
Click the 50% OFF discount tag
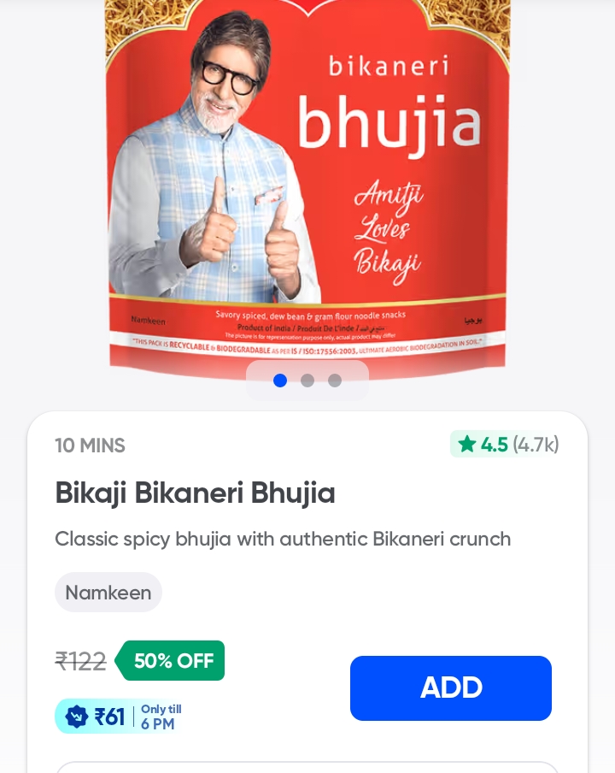click(x=170, y=661)
